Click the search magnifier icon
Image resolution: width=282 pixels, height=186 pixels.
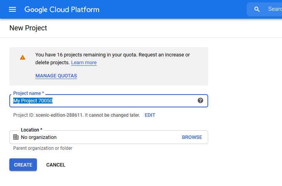click(x=257, y=9)
